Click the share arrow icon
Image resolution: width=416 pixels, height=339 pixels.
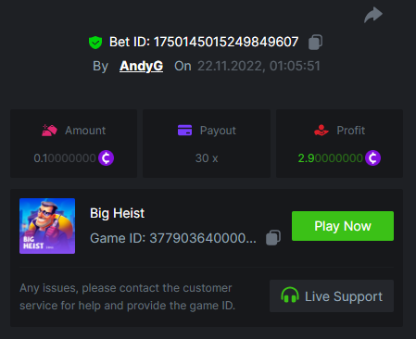[373, 15]
